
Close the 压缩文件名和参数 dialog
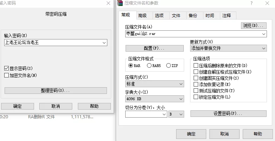point(267,3)
